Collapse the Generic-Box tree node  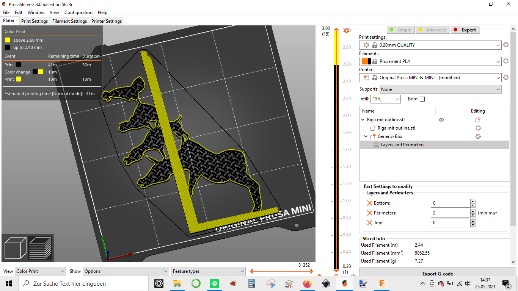click(366, 136)
